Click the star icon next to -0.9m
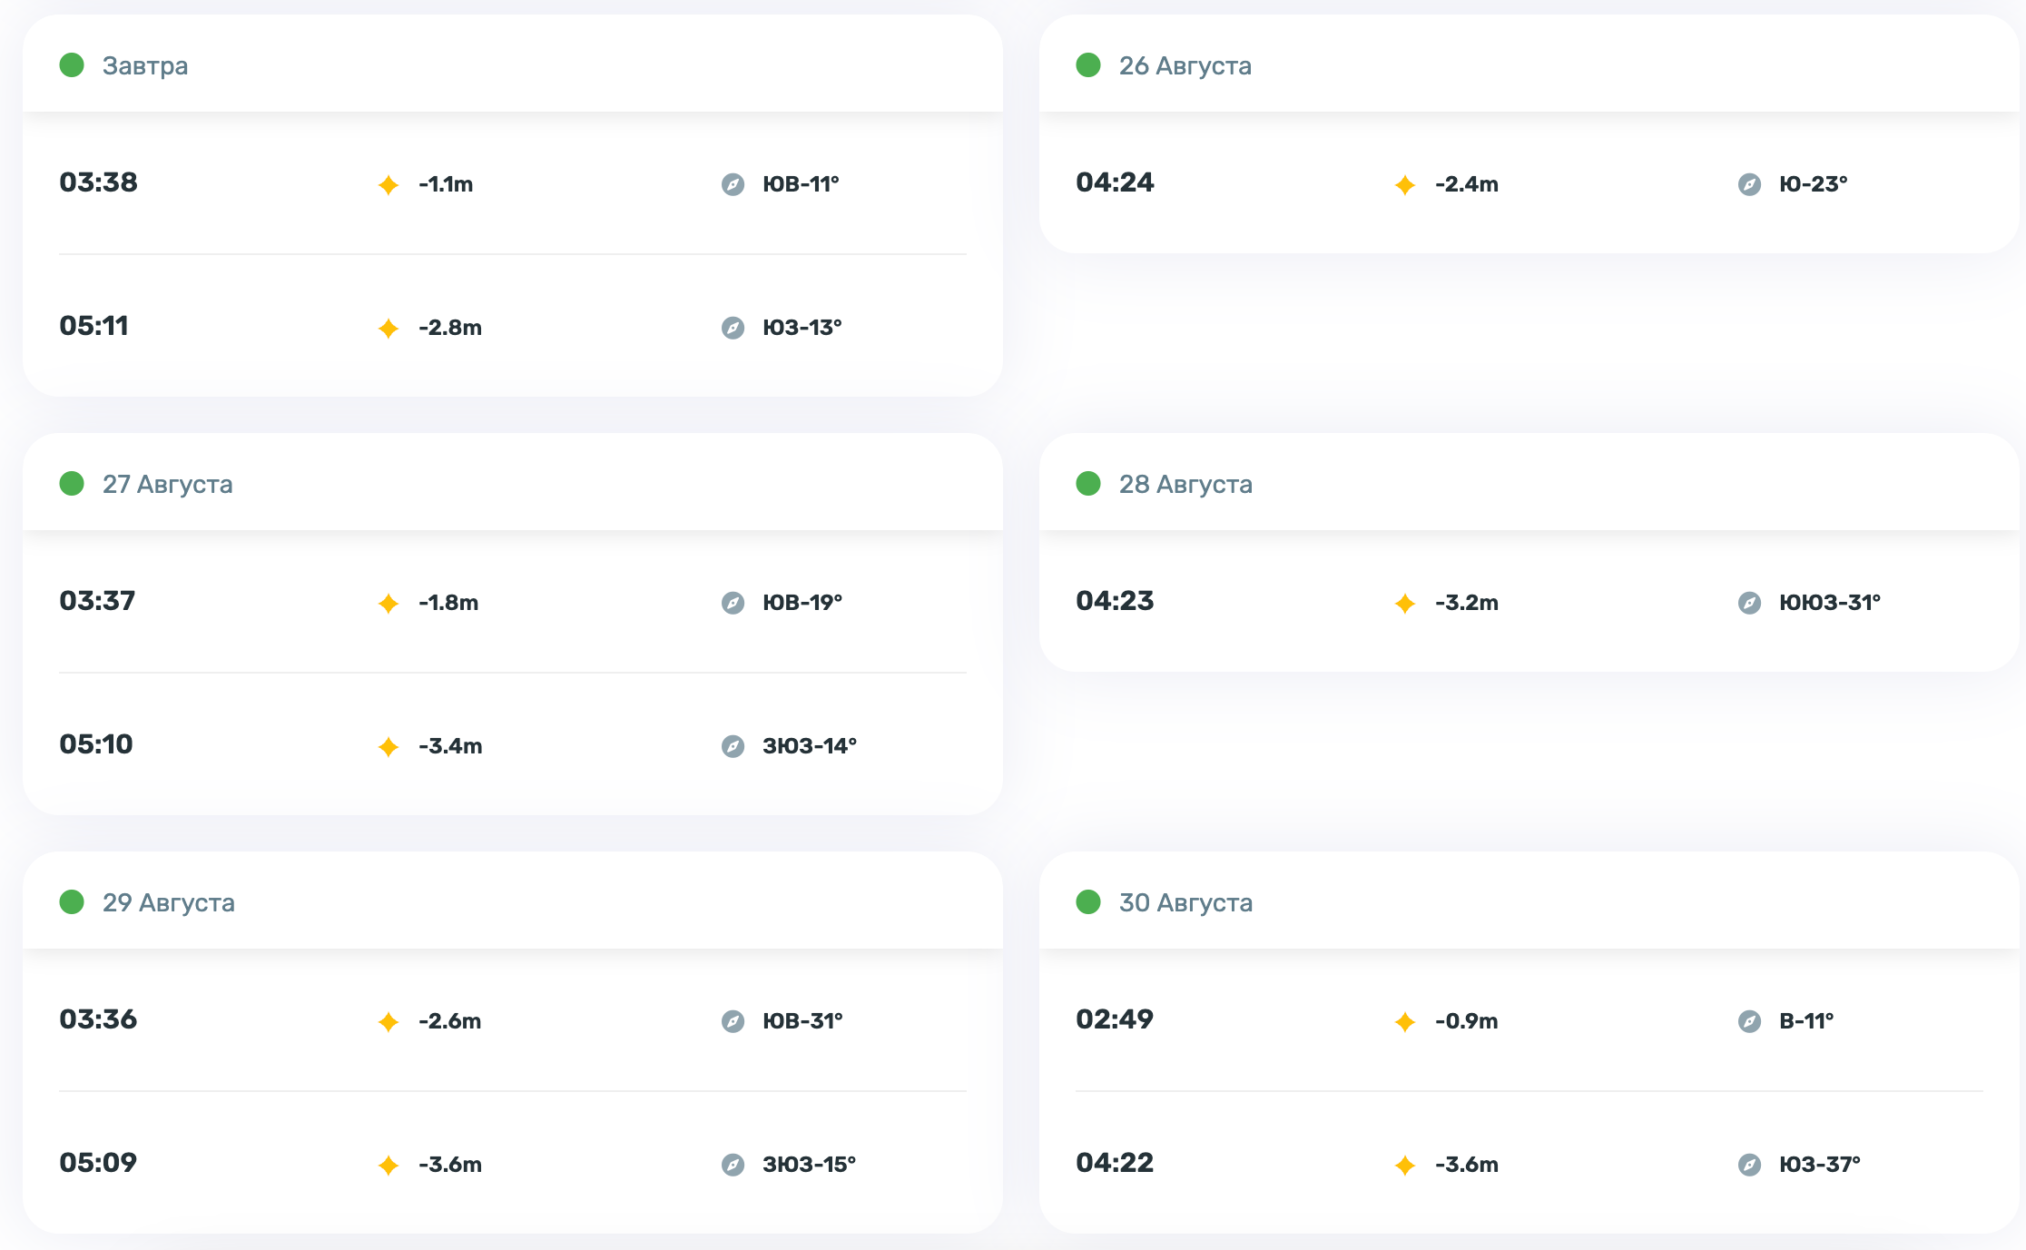The image size is (2026, 1250). (1405, 1022)
